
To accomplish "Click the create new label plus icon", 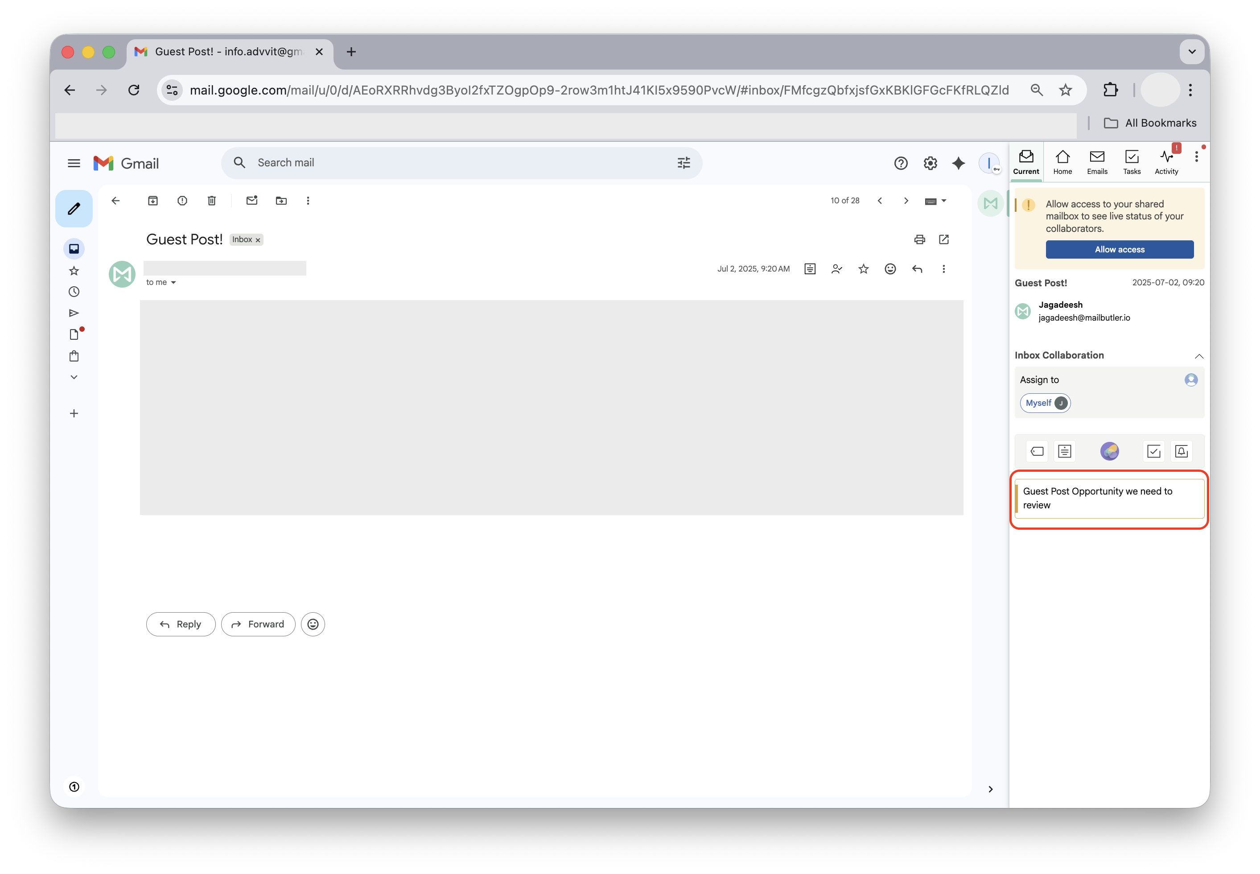I will (74, 413).
